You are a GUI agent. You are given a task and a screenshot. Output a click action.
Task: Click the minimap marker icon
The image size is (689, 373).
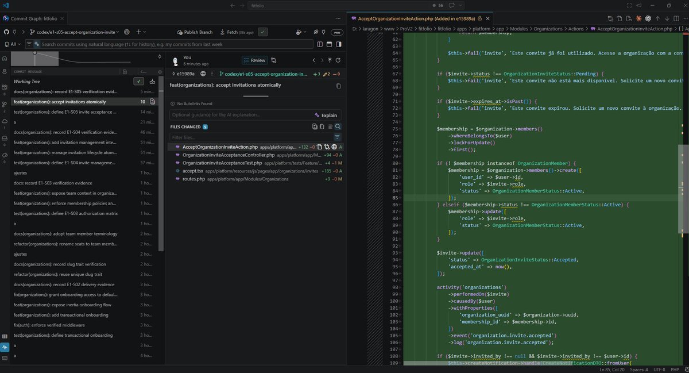pyautogui.click(x=160, y=57)
